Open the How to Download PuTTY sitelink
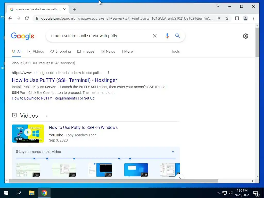The height and width of the screenshot is (198, 264). pos(32,98)
